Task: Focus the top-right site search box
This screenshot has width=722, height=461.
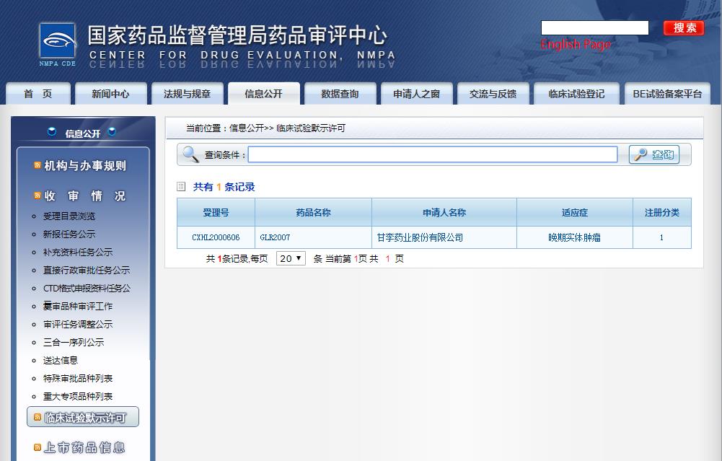Action: pos(594,27)
